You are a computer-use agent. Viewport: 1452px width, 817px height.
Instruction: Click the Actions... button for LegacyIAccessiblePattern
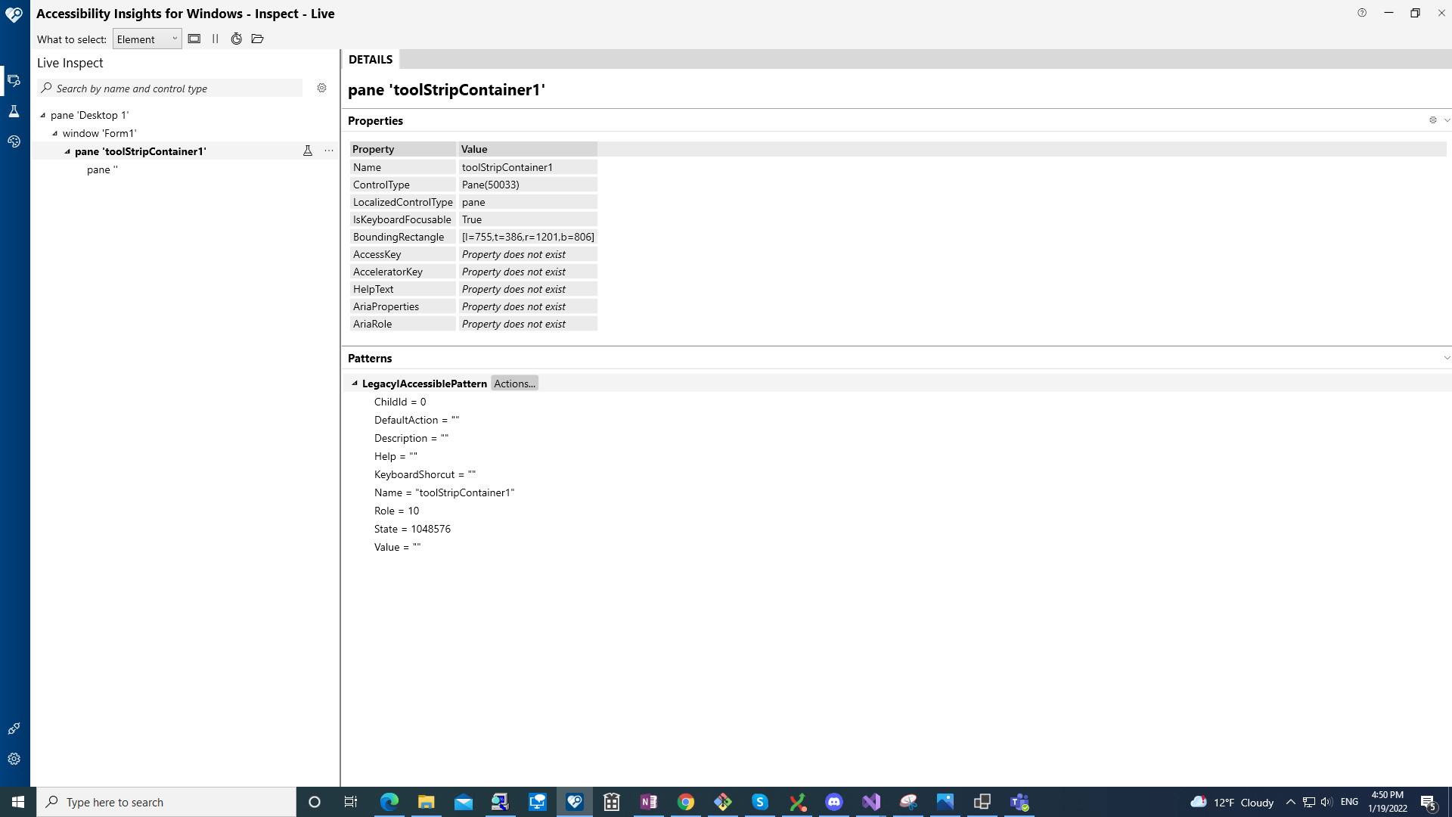[x=514, y=383]
